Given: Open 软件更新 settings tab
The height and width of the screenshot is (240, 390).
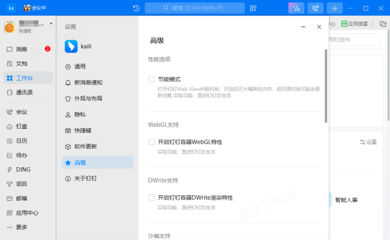Looking at the screenshot, I should coord(97,146).
